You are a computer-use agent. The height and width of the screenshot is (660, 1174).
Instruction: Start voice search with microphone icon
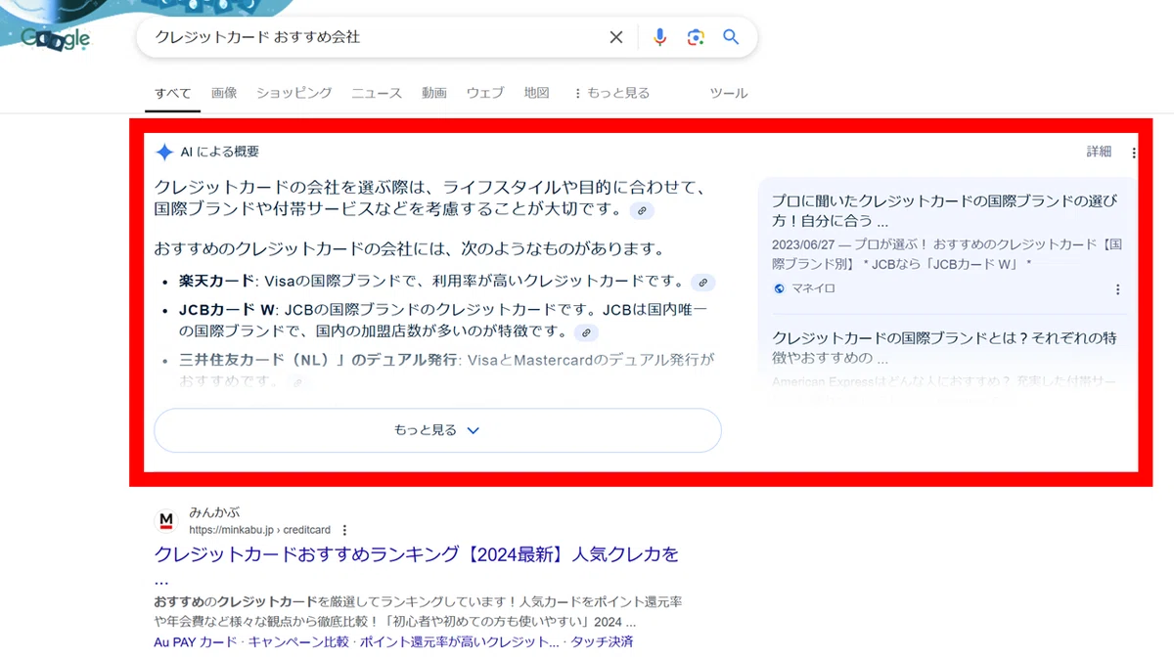coord(659,37)
